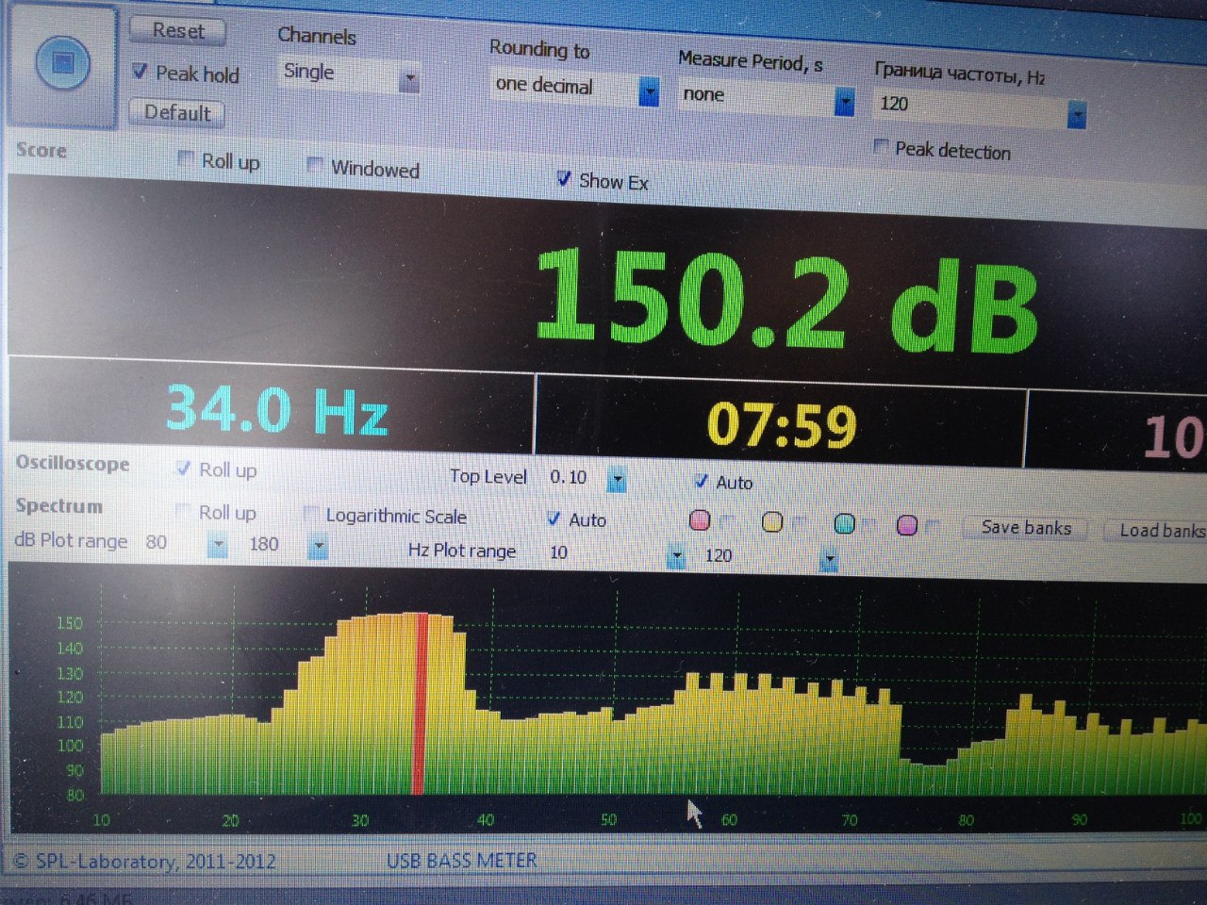Click the red peak bar in spectrum
The width and height of the screenshot is (1207, 905).
pos(421,702)
